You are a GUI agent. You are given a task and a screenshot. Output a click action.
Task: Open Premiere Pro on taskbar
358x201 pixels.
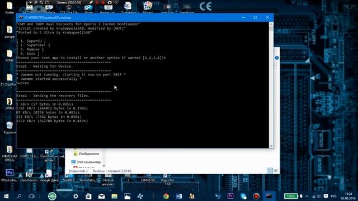pos(230,196)
